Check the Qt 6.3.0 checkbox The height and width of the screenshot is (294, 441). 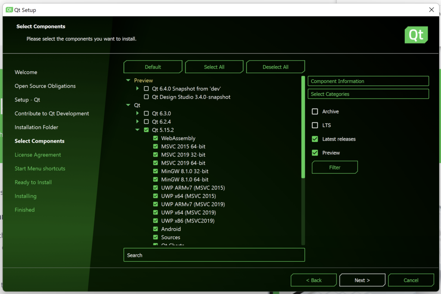(146, 113)
